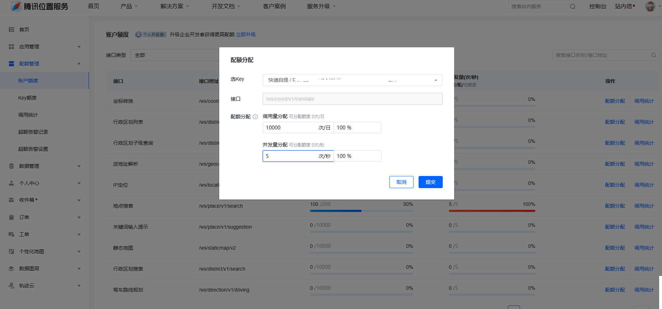Open the 产品 top menu
Image resolution: width=662 pixels, height=309 pixels.
click(x=129, y=6)
